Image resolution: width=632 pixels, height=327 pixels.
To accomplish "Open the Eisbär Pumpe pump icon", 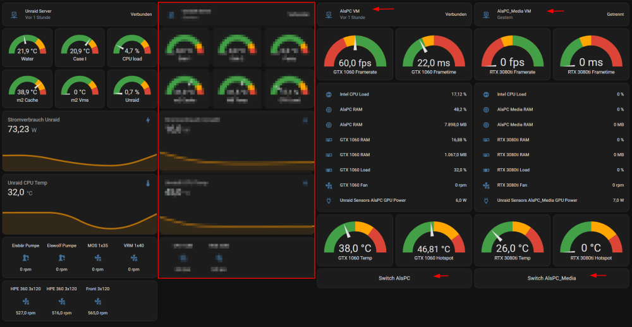I will [25, 257].
